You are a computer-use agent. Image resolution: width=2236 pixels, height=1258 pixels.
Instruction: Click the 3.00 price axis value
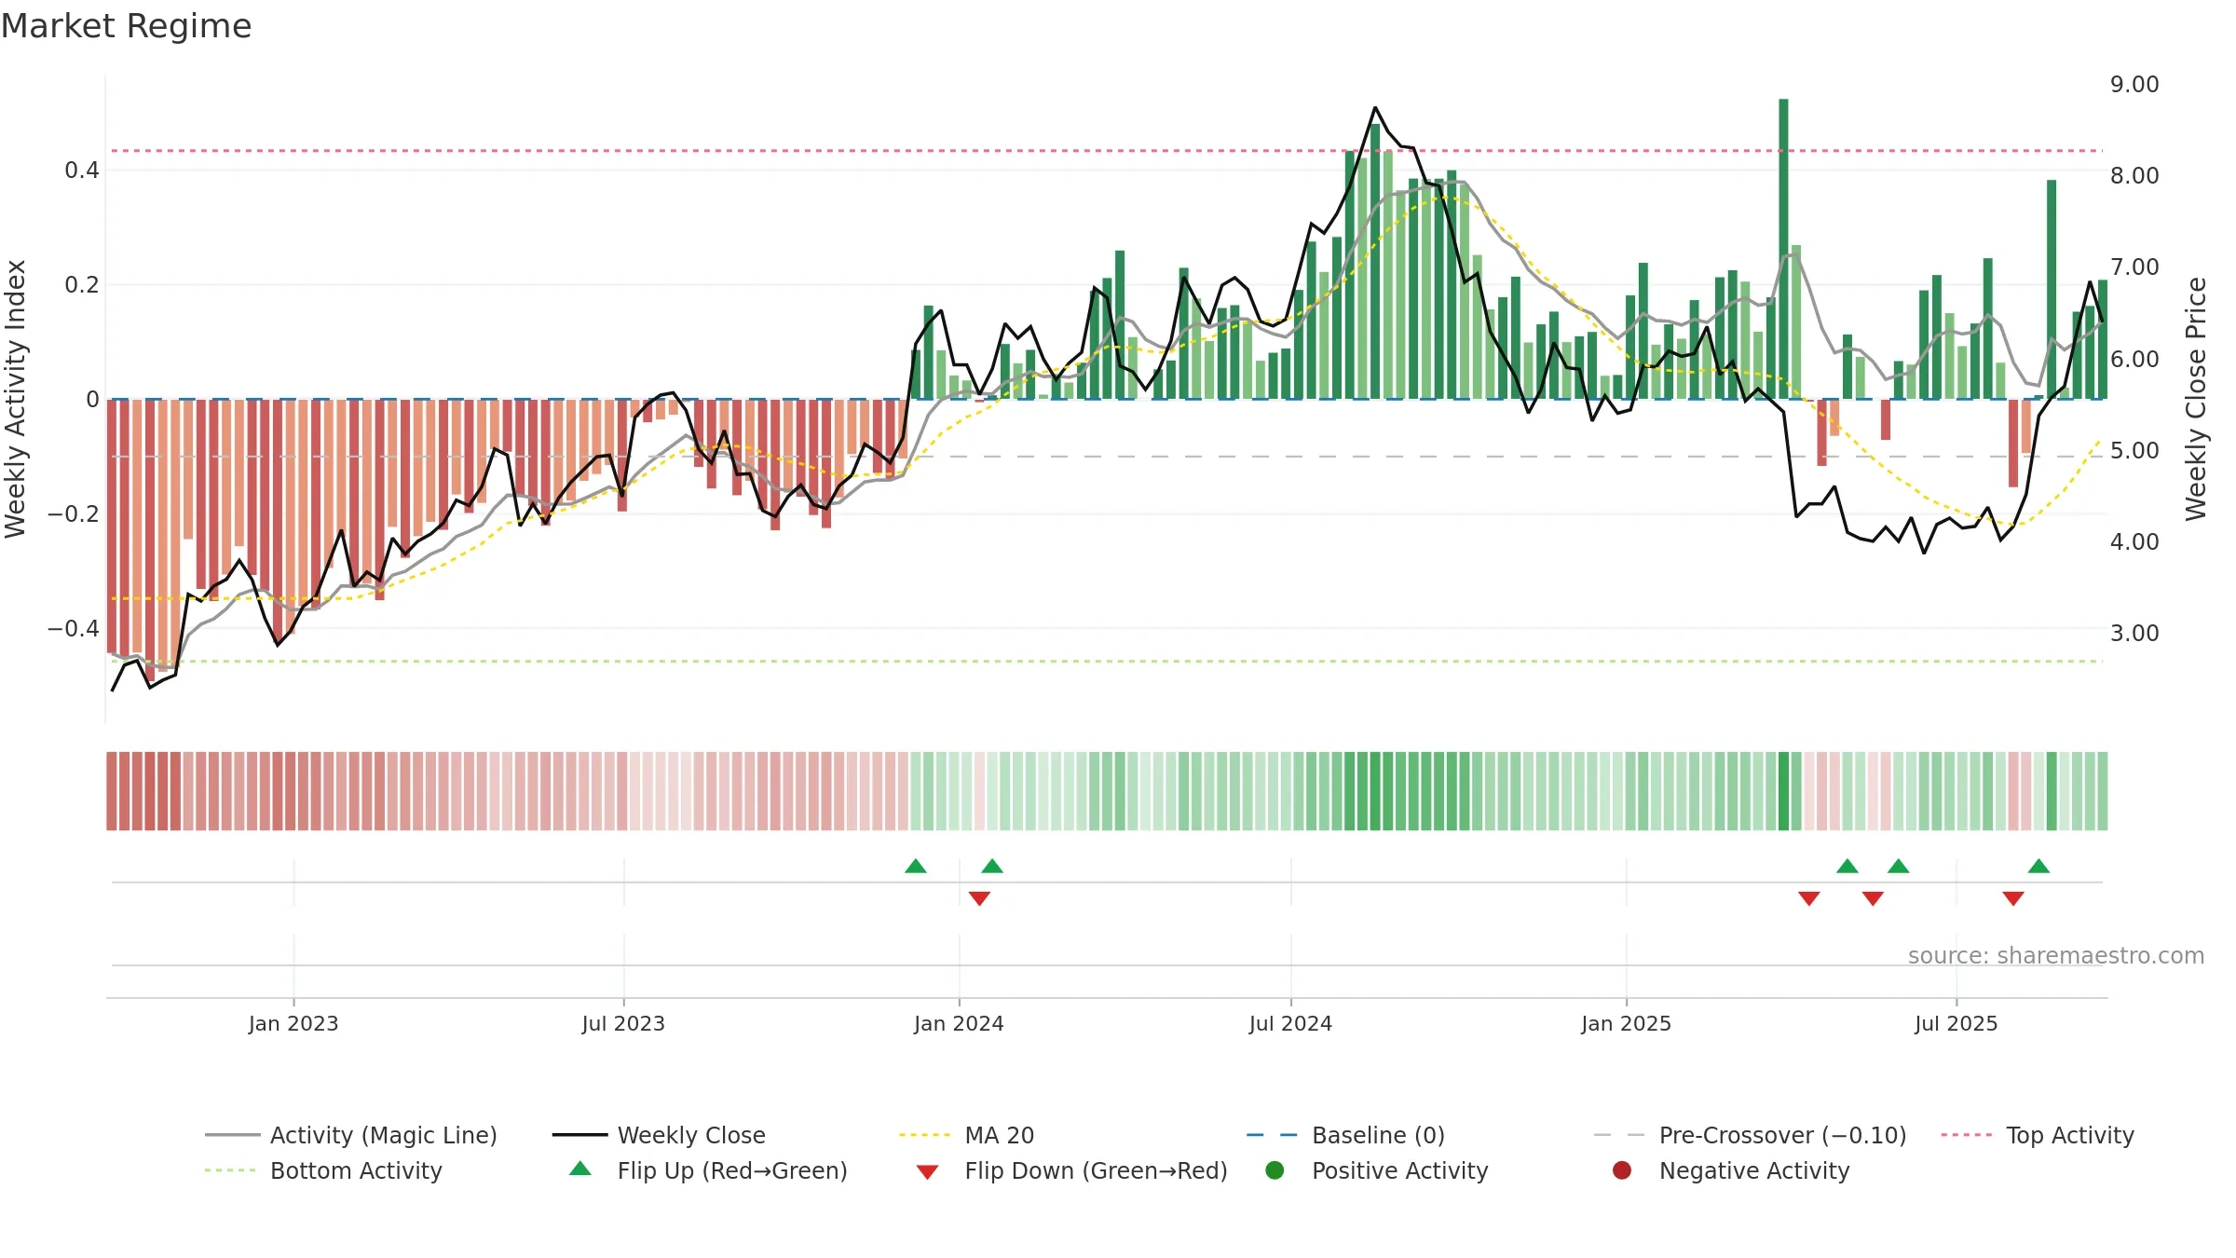point(2134,633)
